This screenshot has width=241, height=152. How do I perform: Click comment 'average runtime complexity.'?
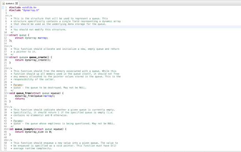33,148
